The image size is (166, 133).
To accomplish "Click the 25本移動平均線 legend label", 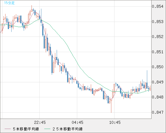I will [68, 129].
